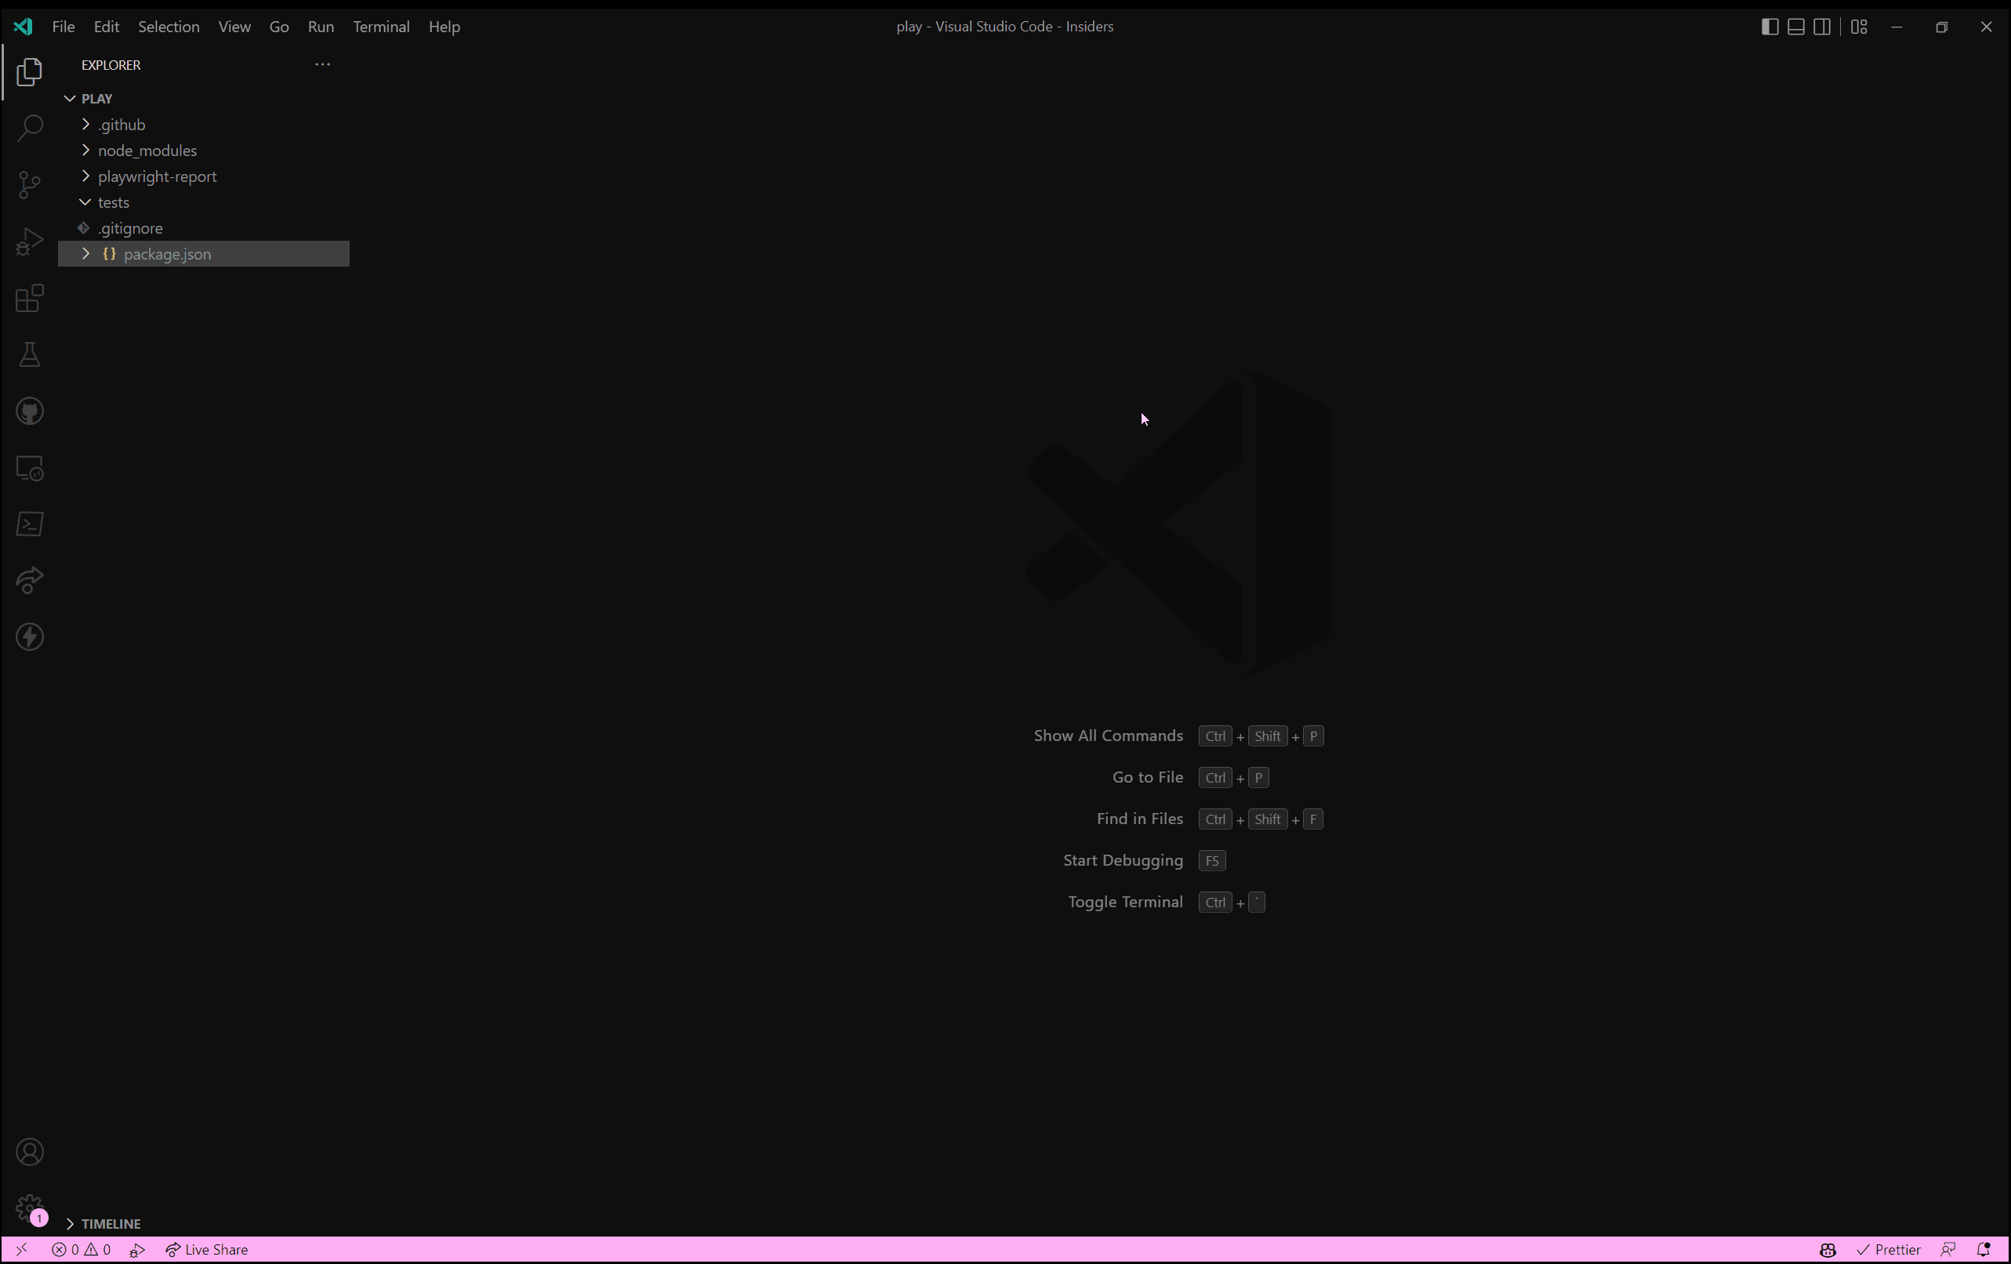Image resolution: width=2011 pixels, height=1264 pixels.
Task: Restore down the VS Code window
Action: [x=1942, y=27]
